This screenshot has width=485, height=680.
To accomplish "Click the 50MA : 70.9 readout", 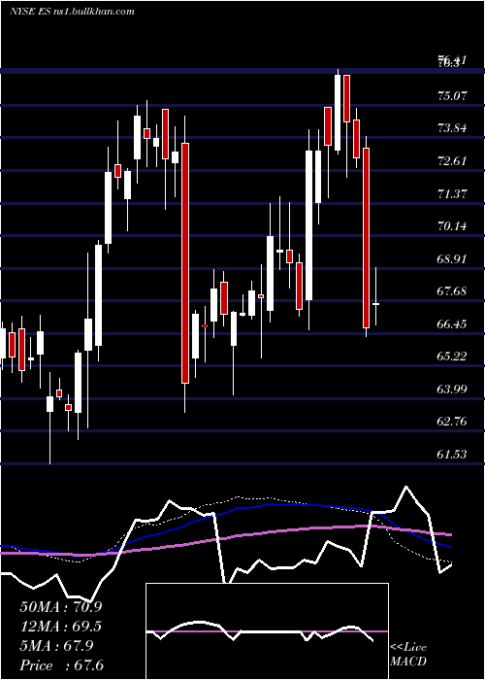I will 61,607.
